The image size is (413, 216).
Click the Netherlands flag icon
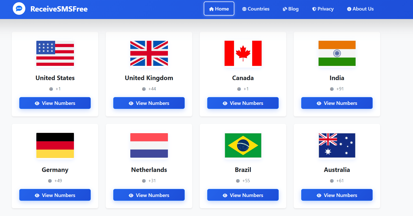[149, 145]
